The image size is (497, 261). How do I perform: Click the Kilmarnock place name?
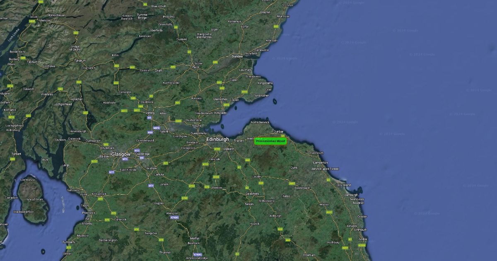tap(99, 194)
